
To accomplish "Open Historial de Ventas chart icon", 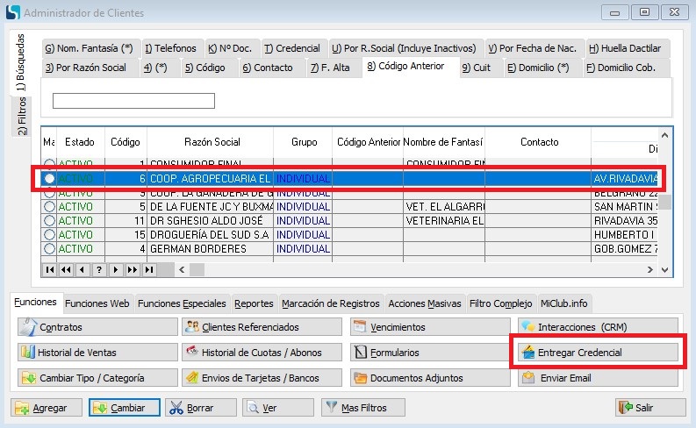I will [x=26, y=353].
